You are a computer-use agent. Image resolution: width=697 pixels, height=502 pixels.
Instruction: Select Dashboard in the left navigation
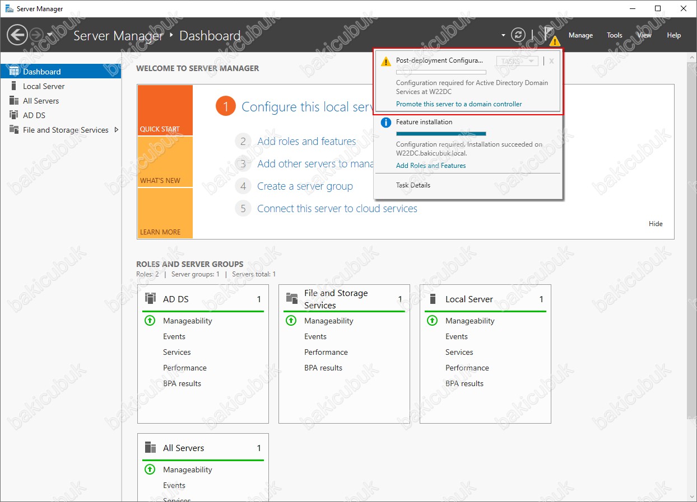click(x=61, y=72)
